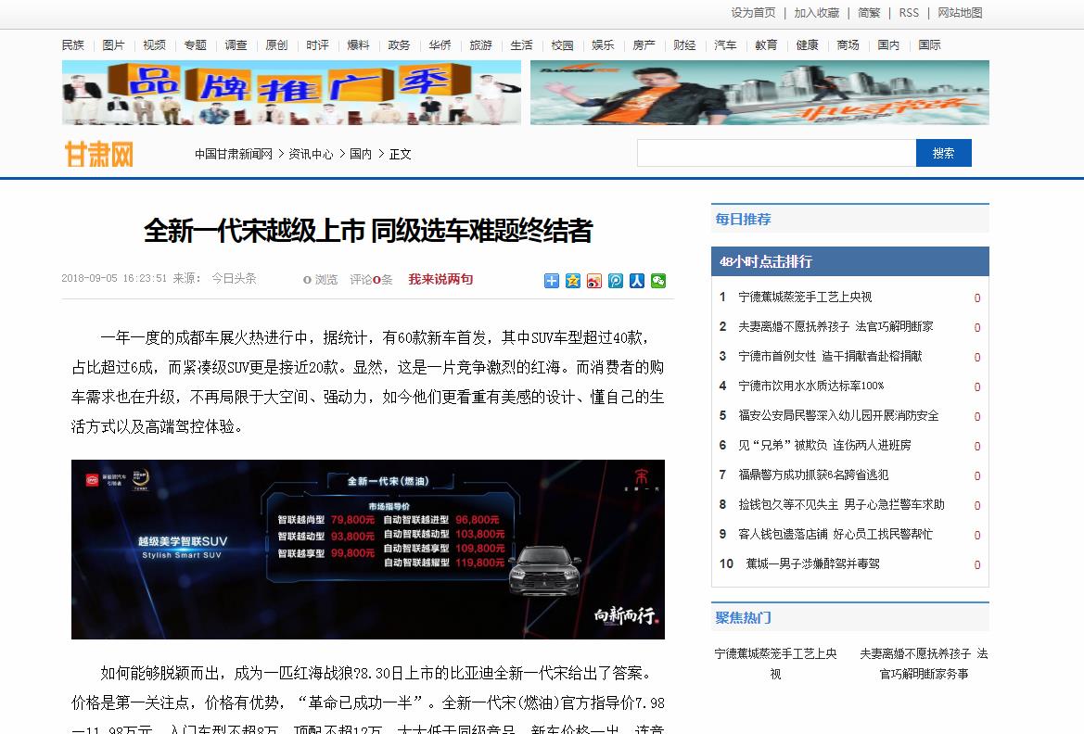Open 网站地图 site map
Screen dimensions: 1084x734
[961, 12]
